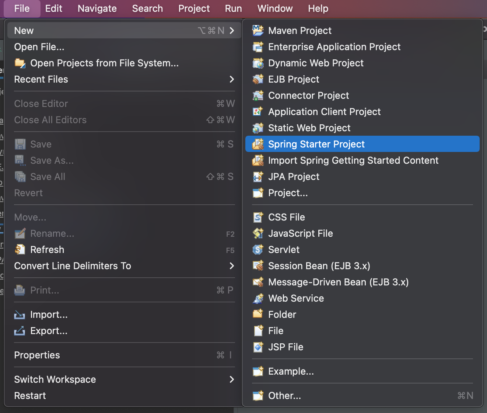
Task: Click the JSP File icon
Action: (x=258, y=347)
